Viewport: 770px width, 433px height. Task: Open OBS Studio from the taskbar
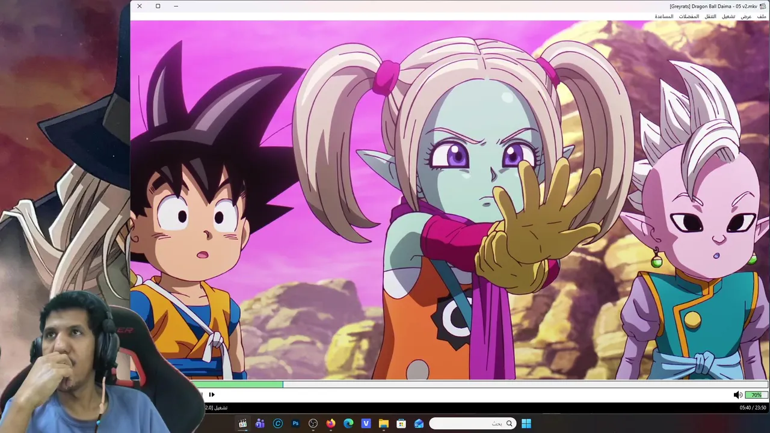pos(313,423)
